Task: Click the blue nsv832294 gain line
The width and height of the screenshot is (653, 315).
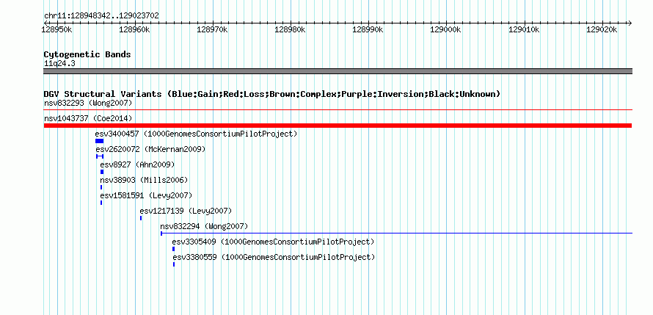Action: [396, 233]
